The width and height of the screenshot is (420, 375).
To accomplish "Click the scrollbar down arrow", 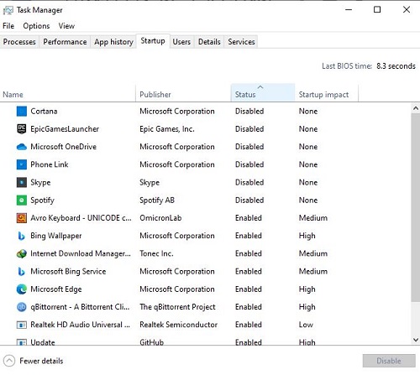I will (416, 340).
